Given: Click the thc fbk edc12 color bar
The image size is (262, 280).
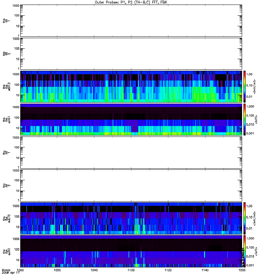Looking at the screenshot, I should tap(245, 218).
